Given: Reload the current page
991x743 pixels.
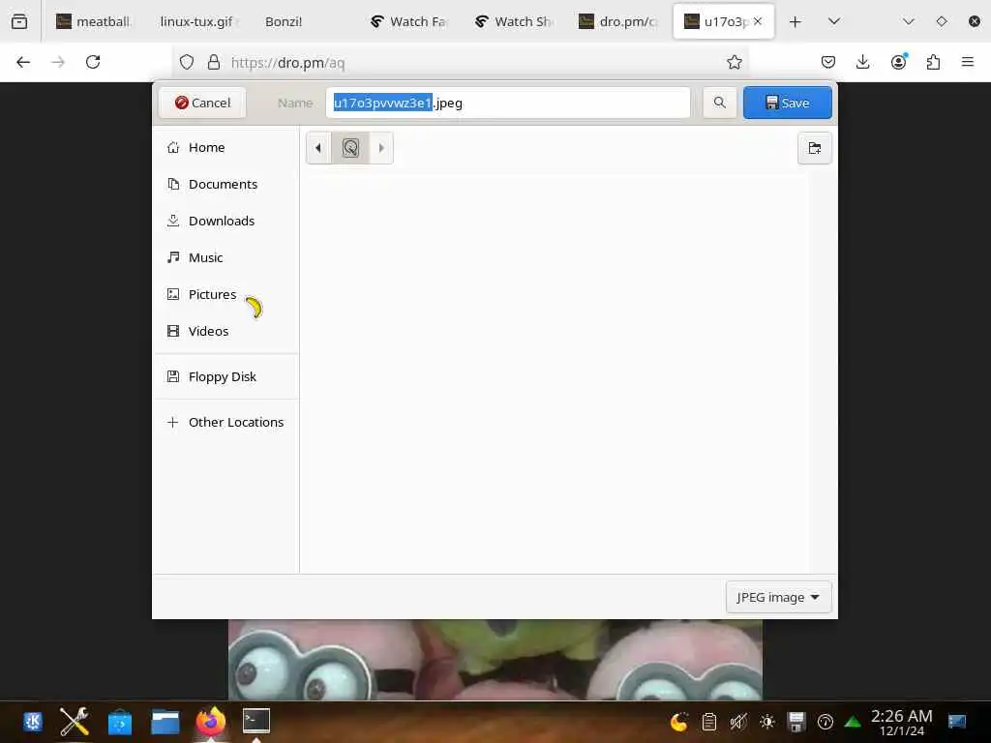Looking at the screenshot, I should coord(93,62).
